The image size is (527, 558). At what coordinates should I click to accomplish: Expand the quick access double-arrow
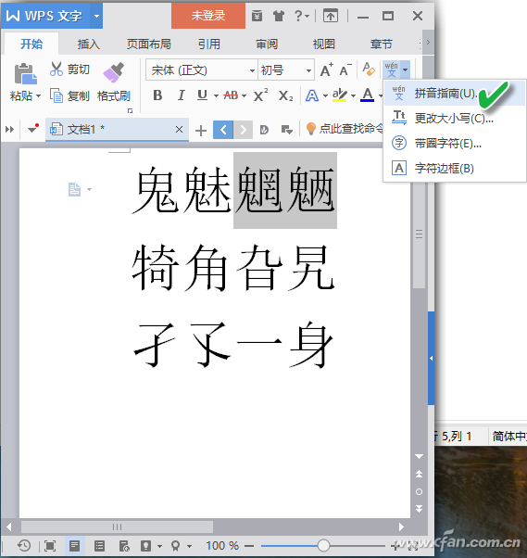point(9,130)
